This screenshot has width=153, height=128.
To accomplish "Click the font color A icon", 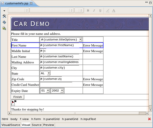I will pyautogui.click(x=114, y=11).
